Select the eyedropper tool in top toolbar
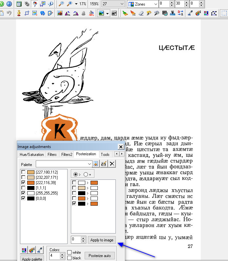The image size is (228, 261). click(190, 13)
